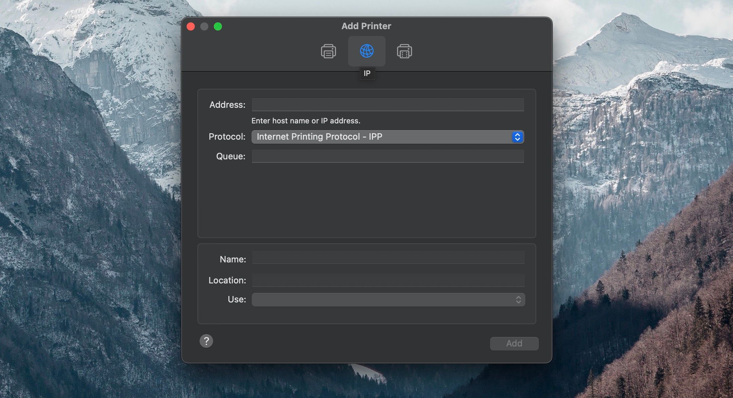Select the Default printer tab icon
This screenshot has height=398, width=733.
click(328, 51)
